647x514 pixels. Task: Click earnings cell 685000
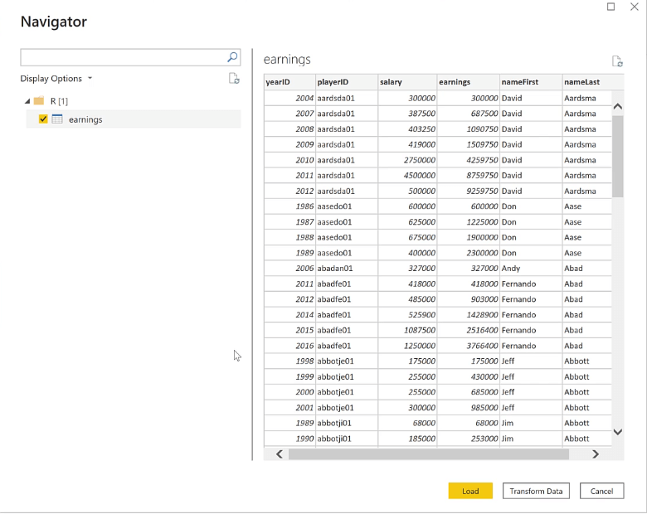[x=469, y=392]
